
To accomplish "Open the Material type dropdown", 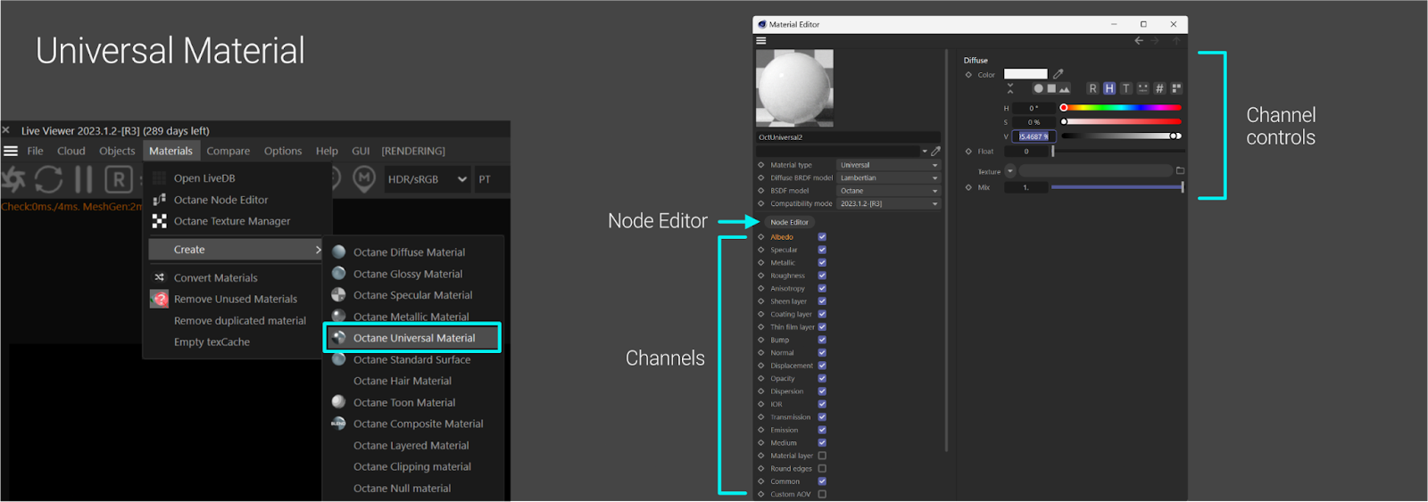I will 888,165.
